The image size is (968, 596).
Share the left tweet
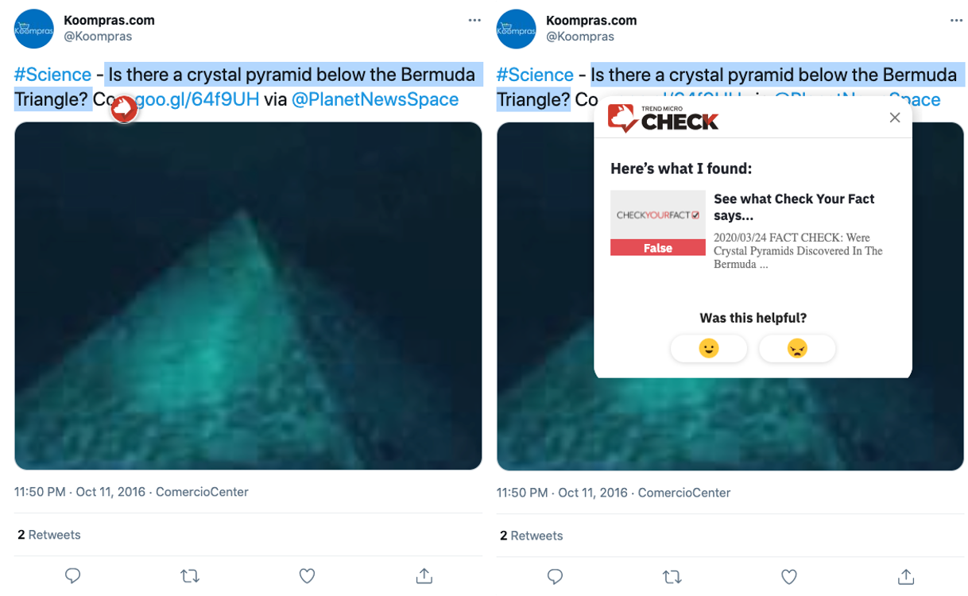click(x=424, y=575)
